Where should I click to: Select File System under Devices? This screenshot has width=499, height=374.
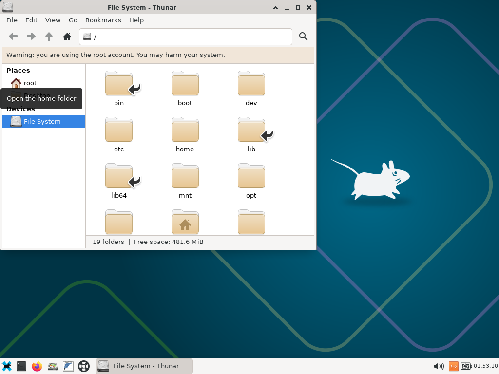point(44,121)
